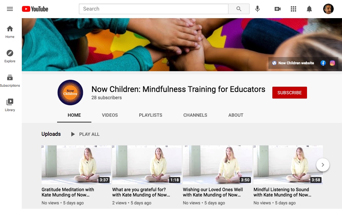Open the YouTube apps grid icon
The height and width of the screenshot is (209, 342).
click(x=293, y=9)
